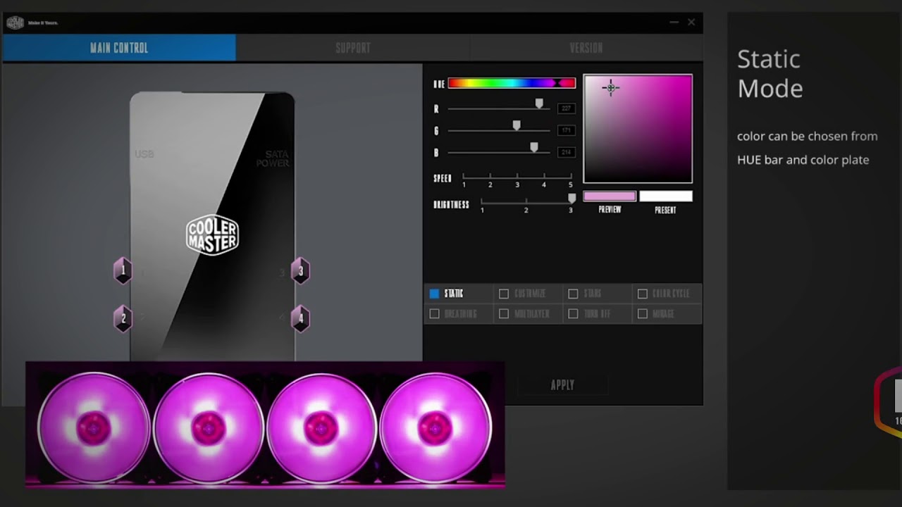Viewport: 902px width, 507px height.
Task: Click the pink Preview color swatch
Action: pyautogui.click(x=610, y=196)
